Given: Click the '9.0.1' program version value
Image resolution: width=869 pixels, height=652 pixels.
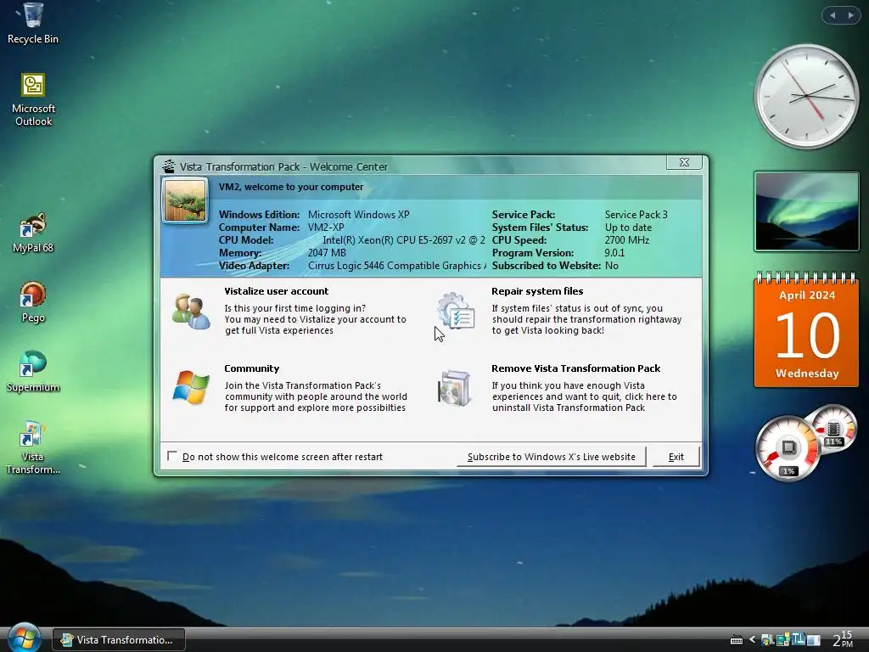Looking at the screenshot, I should [x=614, y=253].
